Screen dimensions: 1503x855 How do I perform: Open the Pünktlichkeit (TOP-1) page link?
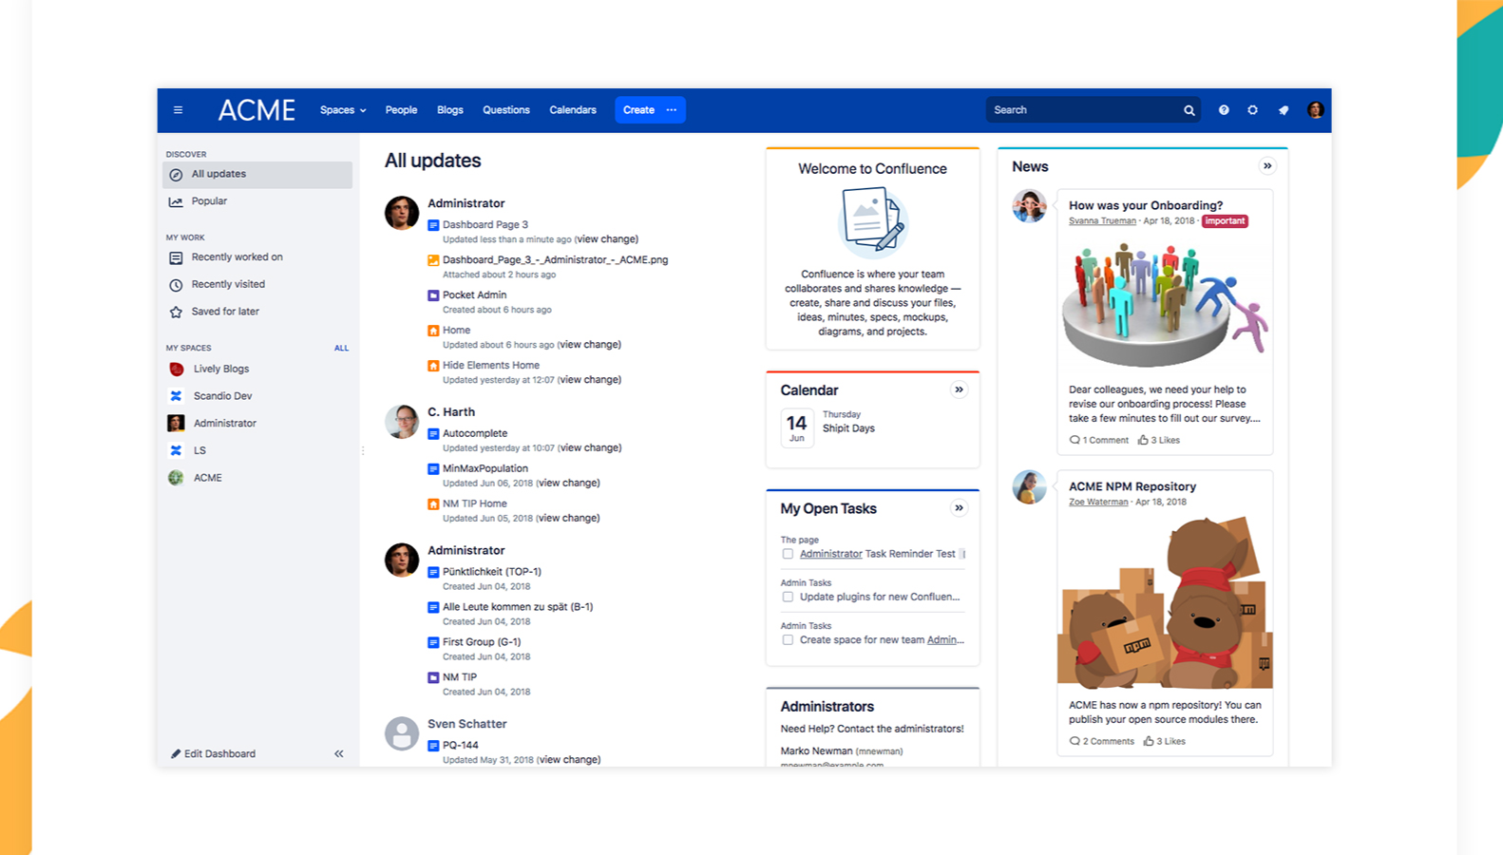(x=492, y=572)
